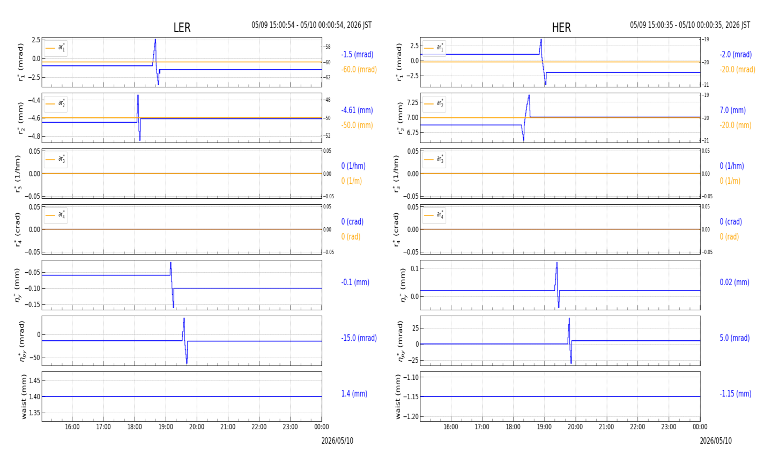Click the ∂r3* legend in LER plot

tap(56, 160)
